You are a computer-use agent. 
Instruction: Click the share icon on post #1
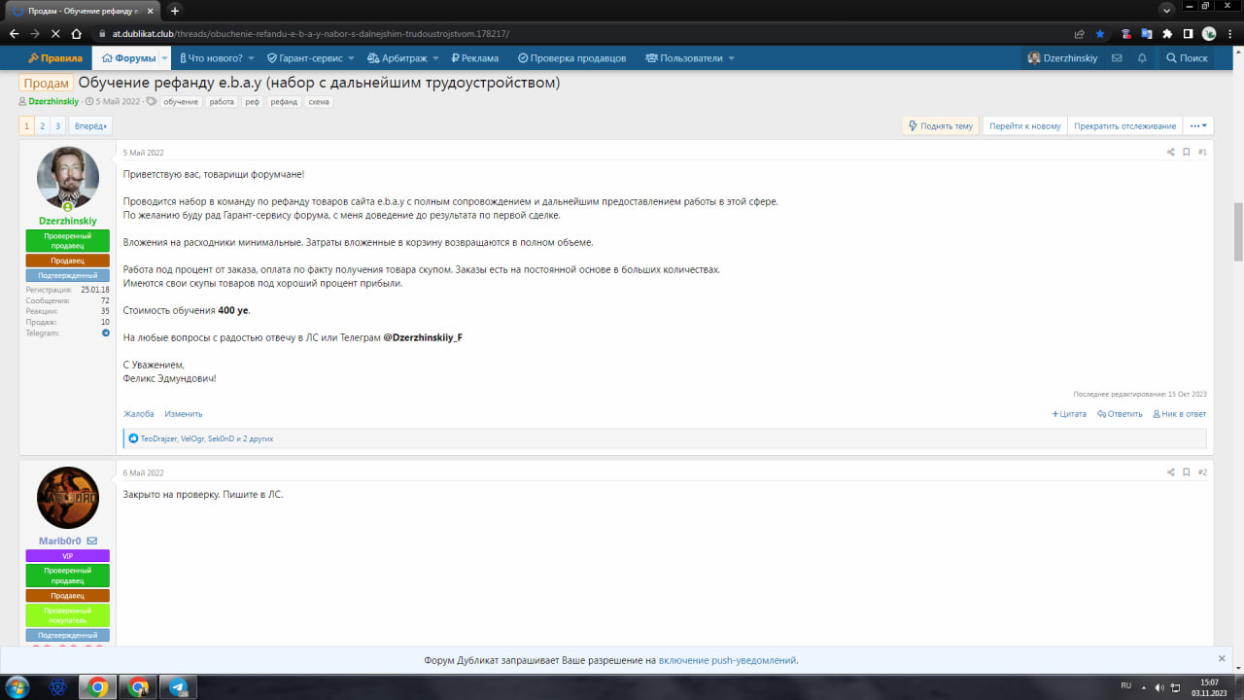tap(1170, 153)
